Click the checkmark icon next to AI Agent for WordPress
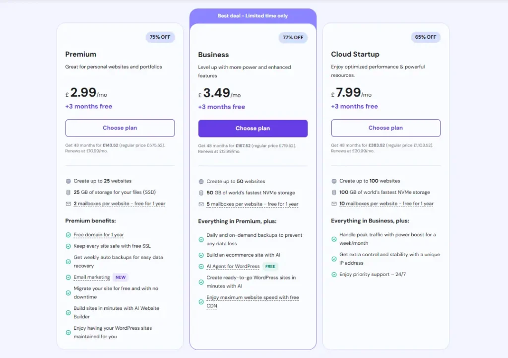The width and height of the screenshot is (508, 358). pyautogui.click(x=201, y=267)
